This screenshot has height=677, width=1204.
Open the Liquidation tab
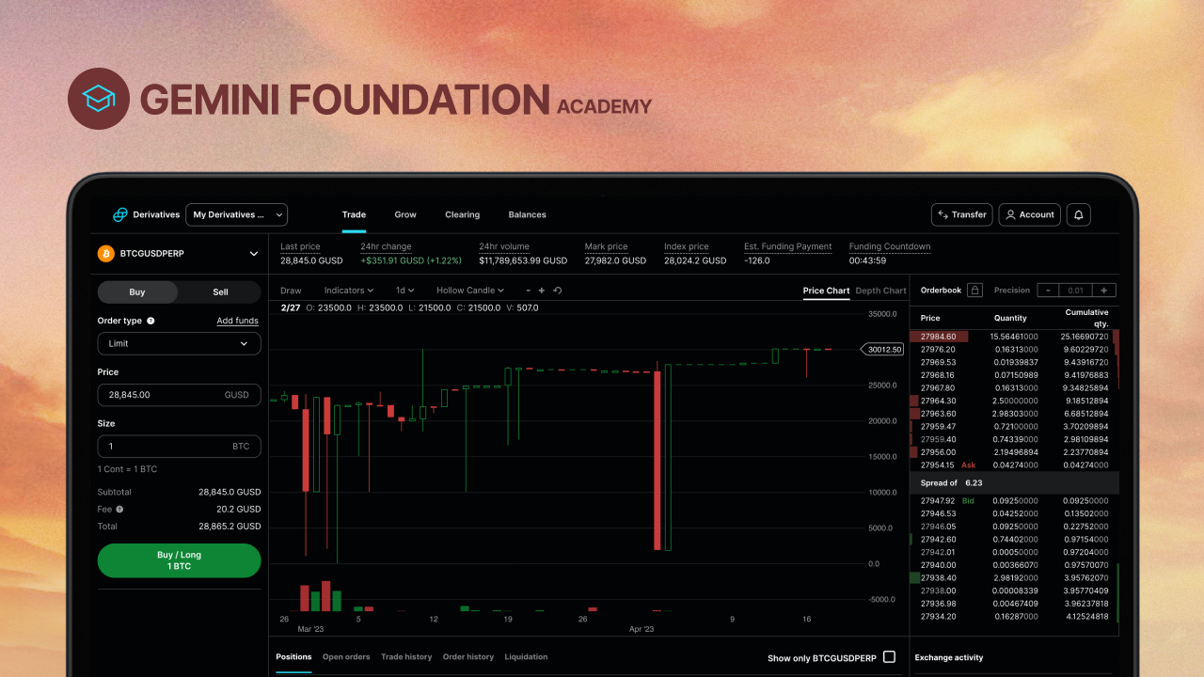[x=526, y=656]
